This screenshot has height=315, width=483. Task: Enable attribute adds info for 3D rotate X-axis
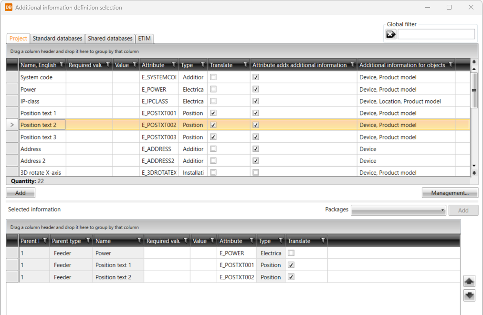[256, 173]
